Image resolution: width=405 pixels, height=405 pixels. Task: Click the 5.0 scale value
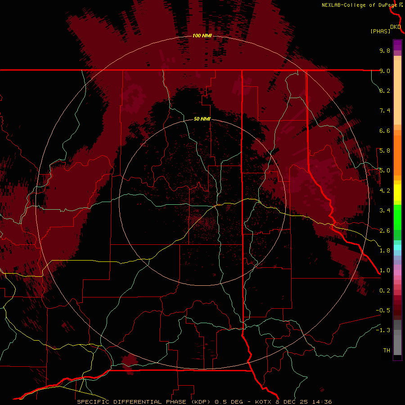point(385,171)
